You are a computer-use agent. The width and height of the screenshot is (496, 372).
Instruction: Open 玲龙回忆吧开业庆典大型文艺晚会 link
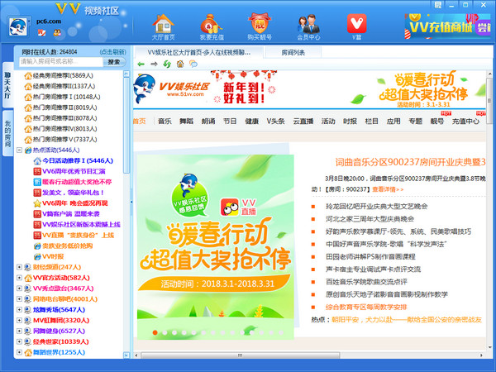pyautogui.click(x=376, y=207)
